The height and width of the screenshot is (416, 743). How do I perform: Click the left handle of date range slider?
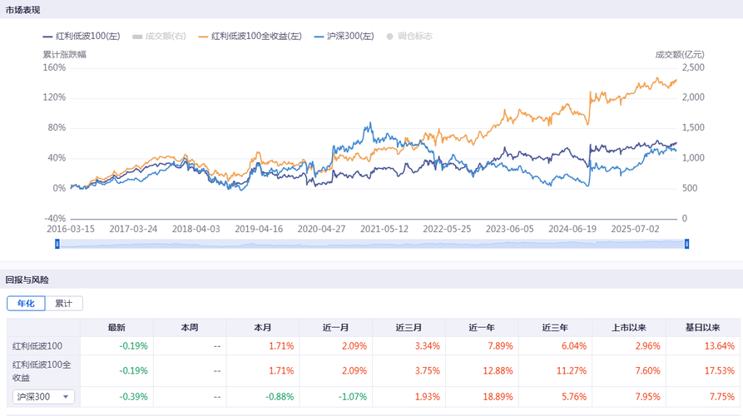coord(57,244)
